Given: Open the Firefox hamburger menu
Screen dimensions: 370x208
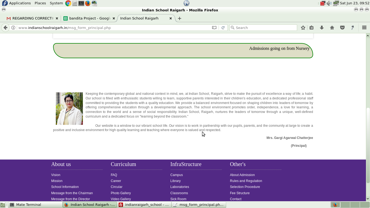Looking at the screenshot, I should (x=364, y=28).
